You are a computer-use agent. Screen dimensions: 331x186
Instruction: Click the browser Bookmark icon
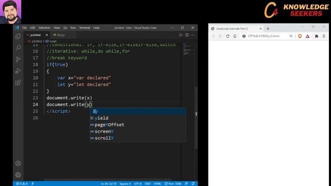tap(235, 36)
